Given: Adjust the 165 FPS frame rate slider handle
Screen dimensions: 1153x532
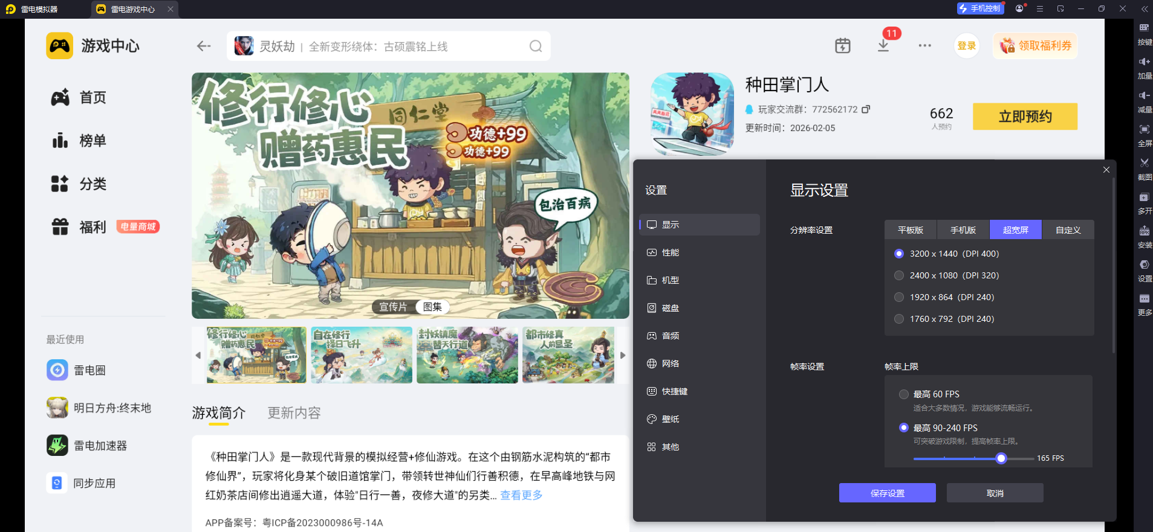Looking at the screenshot, I should [x=1001, y=458].
